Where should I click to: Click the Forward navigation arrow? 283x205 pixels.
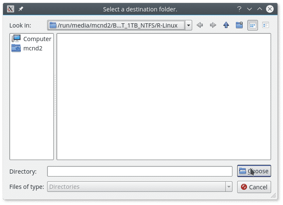(x=213, y=25)
